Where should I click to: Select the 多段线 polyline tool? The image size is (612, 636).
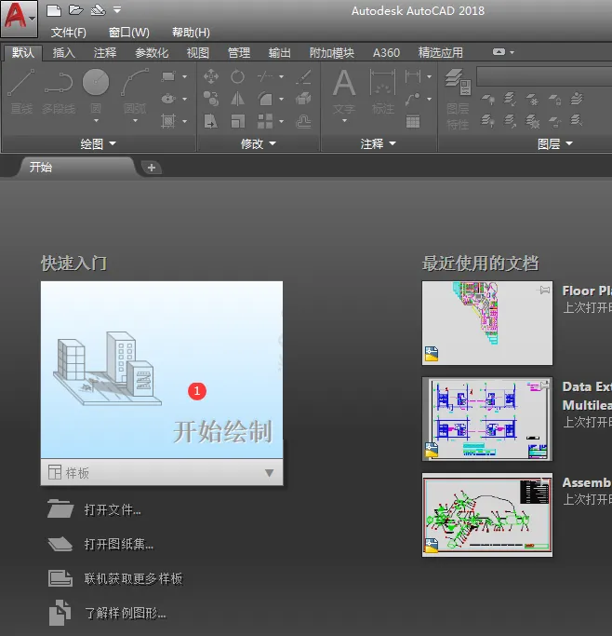click(x=59, y=91)
